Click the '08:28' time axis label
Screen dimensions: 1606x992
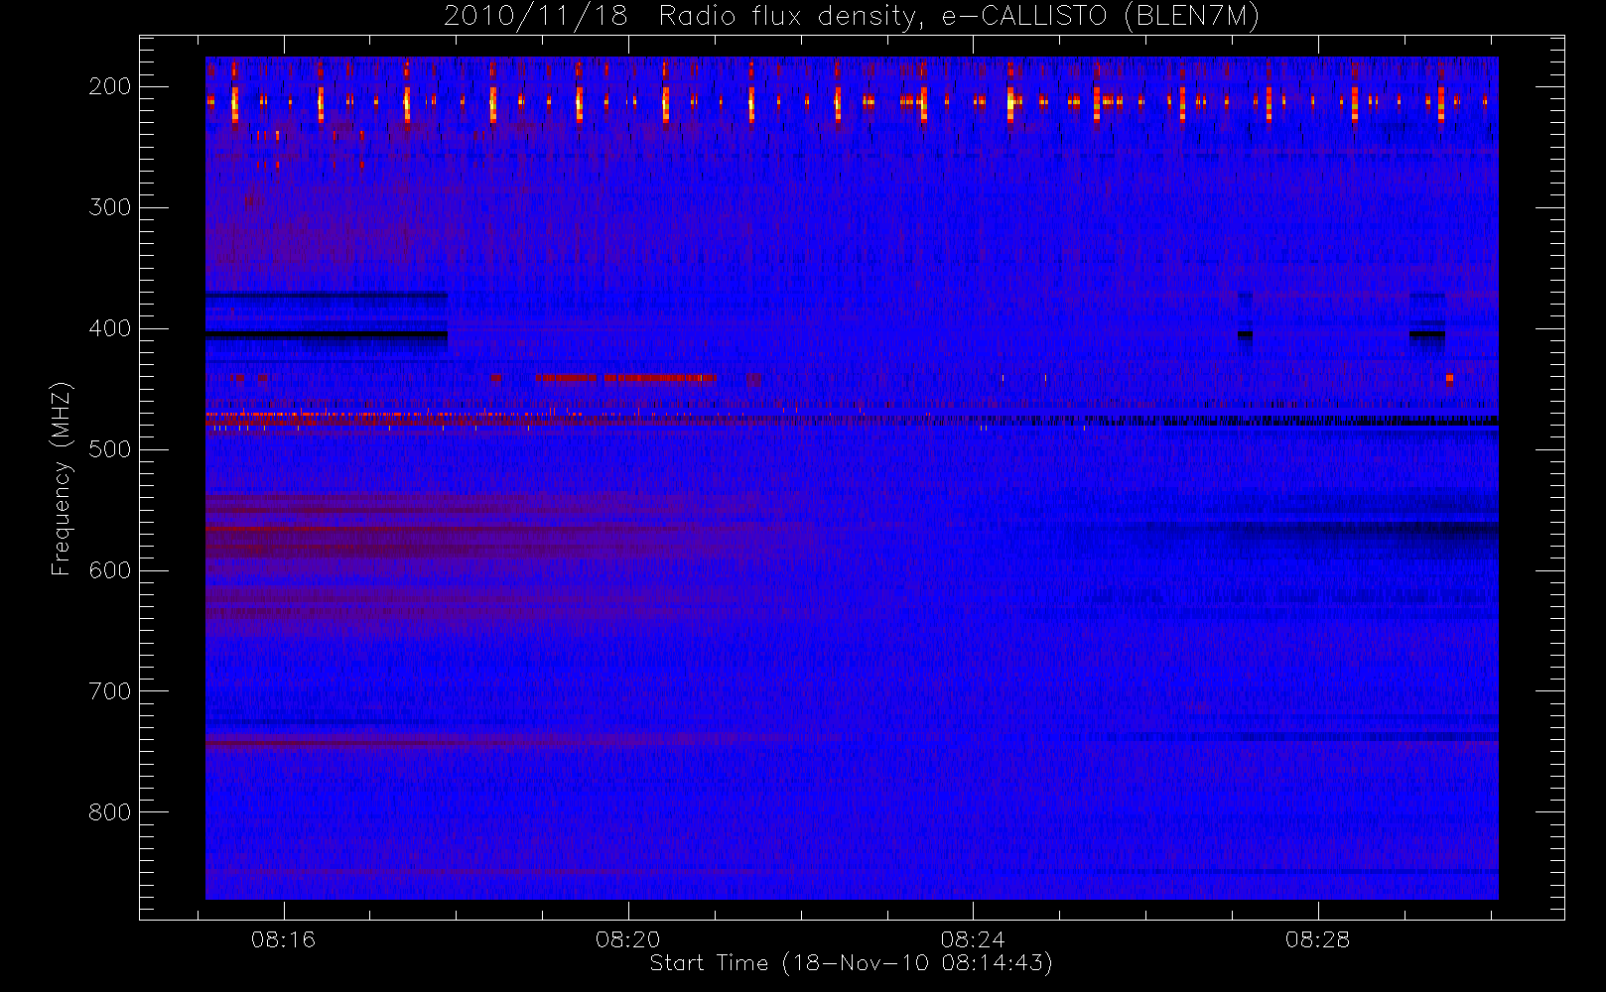[x=1317, y=939]
